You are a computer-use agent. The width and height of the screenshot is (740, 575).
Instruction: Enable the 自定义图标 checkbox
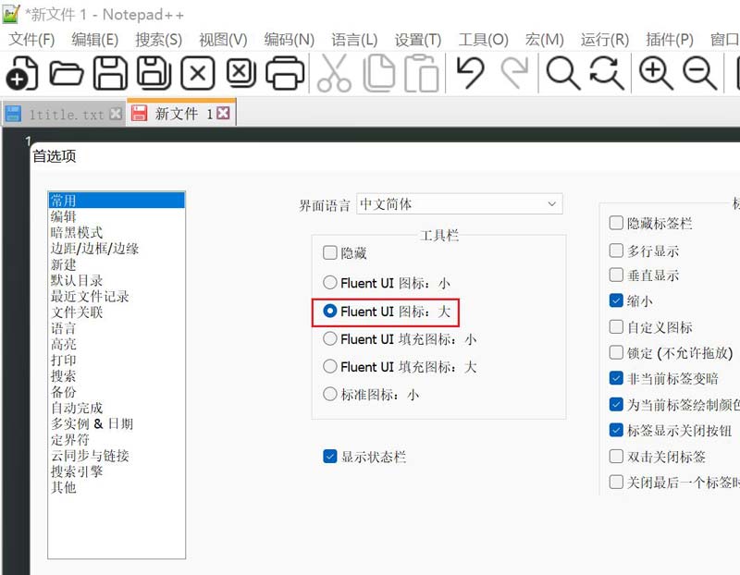[x=616, y=326]
